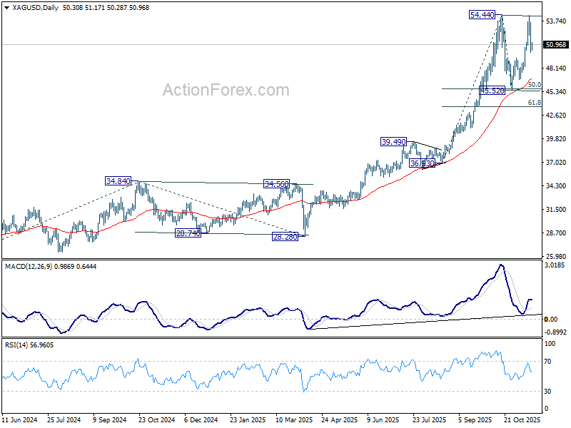The image size is (571, 428).
Task: Click the 53.740 price axis value
Action: pos(555,21)
